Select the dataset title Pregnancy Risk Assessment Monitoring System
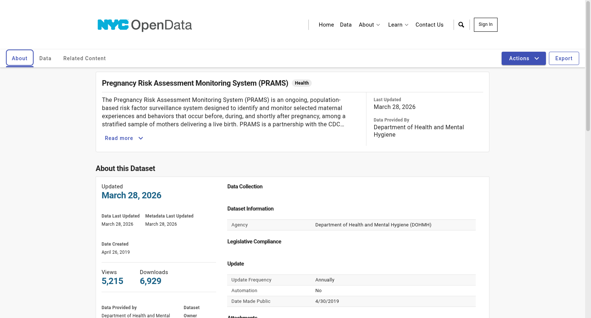The width and height of the screenshot is (591, 318). (x=195, y=83)
